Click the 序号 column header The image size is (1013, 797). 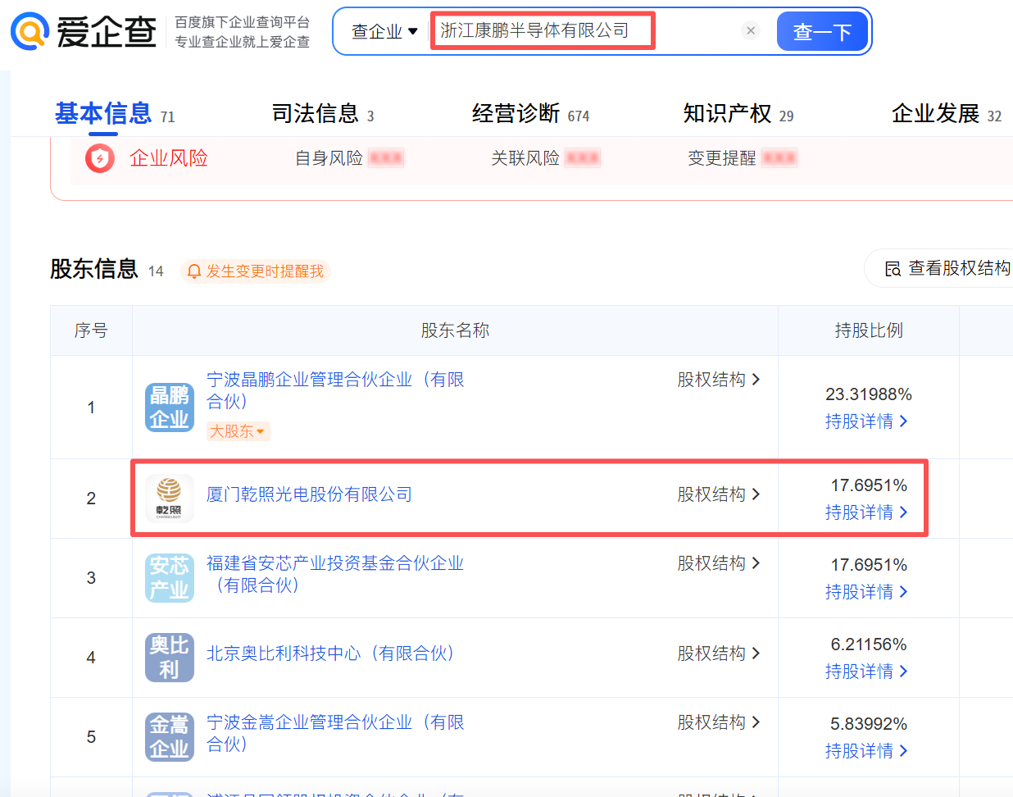coord(91,330)
